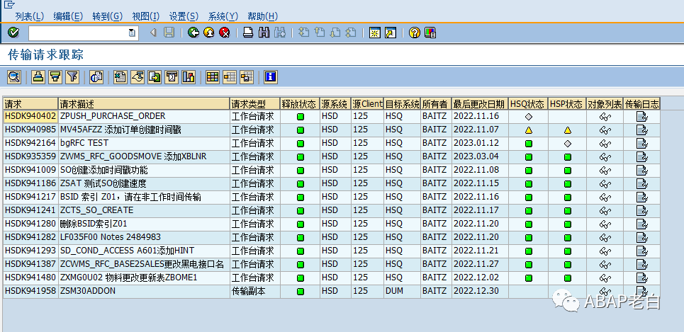Go back with the green Back arrow
Screen dimensions: 684x332
tap(194, 33)
